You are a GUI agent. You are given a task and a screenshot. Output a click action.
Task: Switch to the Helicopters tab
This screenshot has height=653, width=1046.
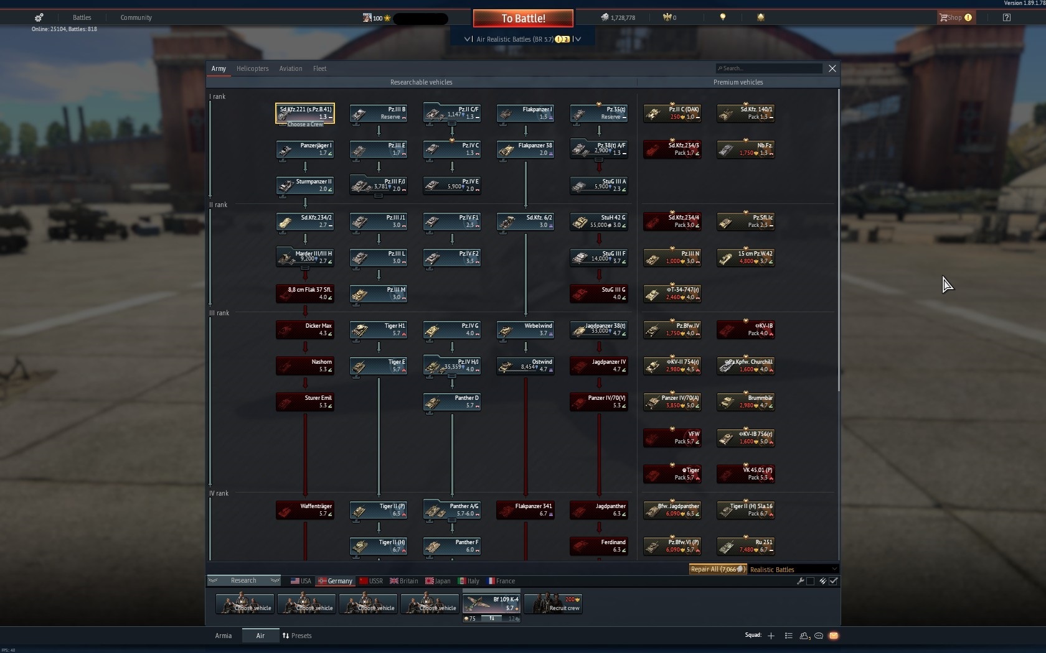point(252,68)
